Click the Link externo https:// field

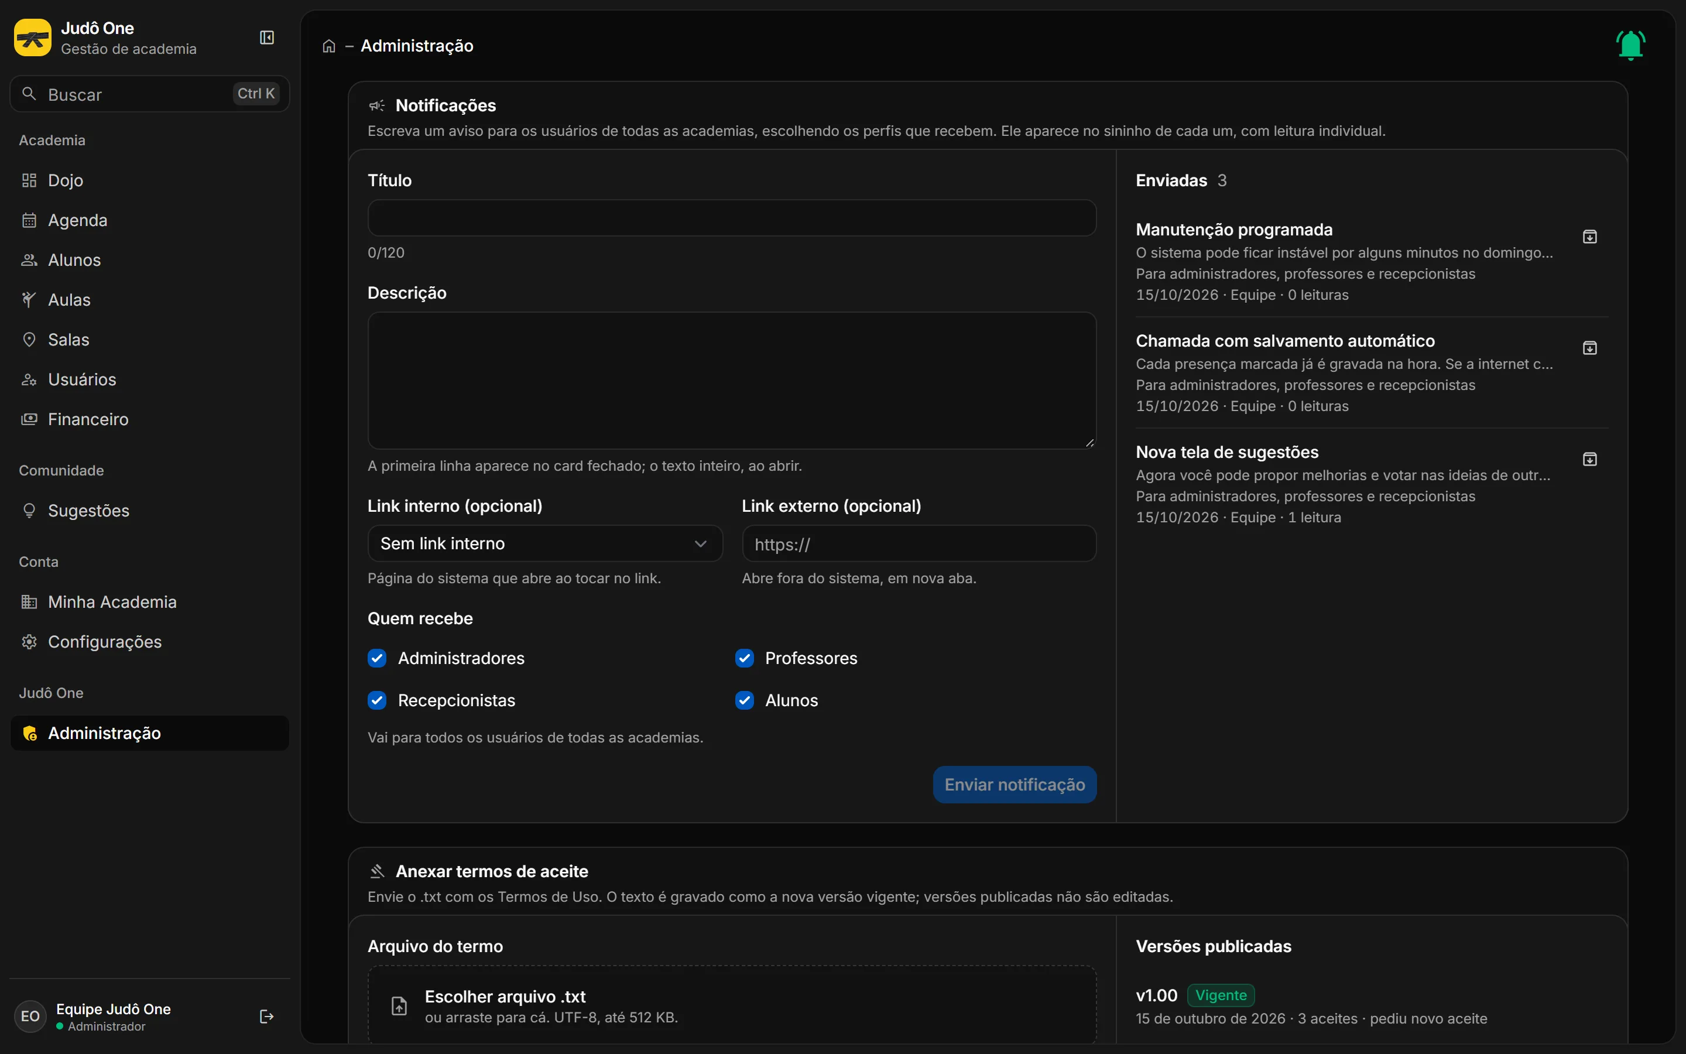[919, 544]
